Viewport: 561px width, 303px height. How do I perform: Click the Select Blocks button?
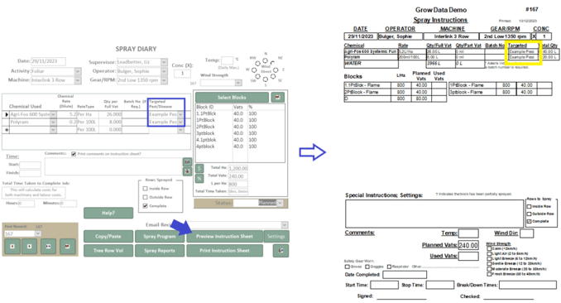(x=232, y=97)
